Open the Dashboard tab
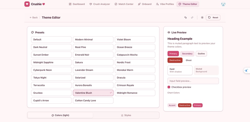 77,4
